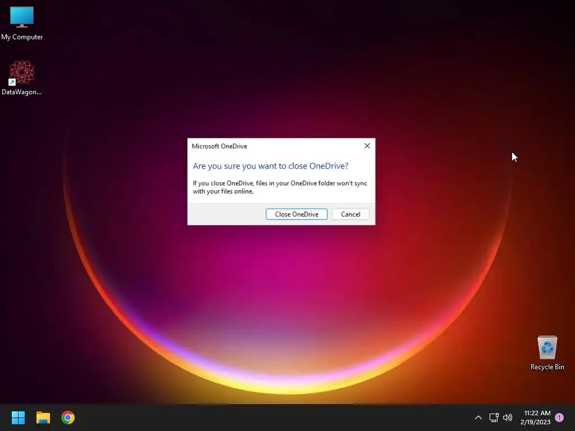Open the Windows Start menu
The height and width of the screenshot is (431, 575).
pos(18,418)
